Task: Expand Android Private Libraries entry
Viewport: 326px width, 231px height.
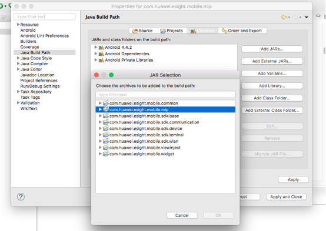Action: (x=96, y=60)
